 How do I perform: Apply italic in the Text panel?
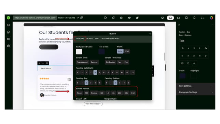[x=189, y=48]
